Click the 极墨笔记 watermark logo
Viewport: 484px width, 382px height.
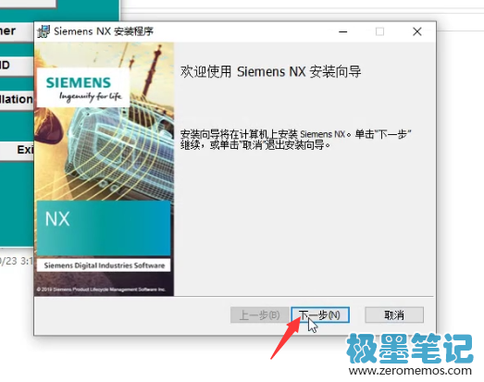click(x=410, y=349)
